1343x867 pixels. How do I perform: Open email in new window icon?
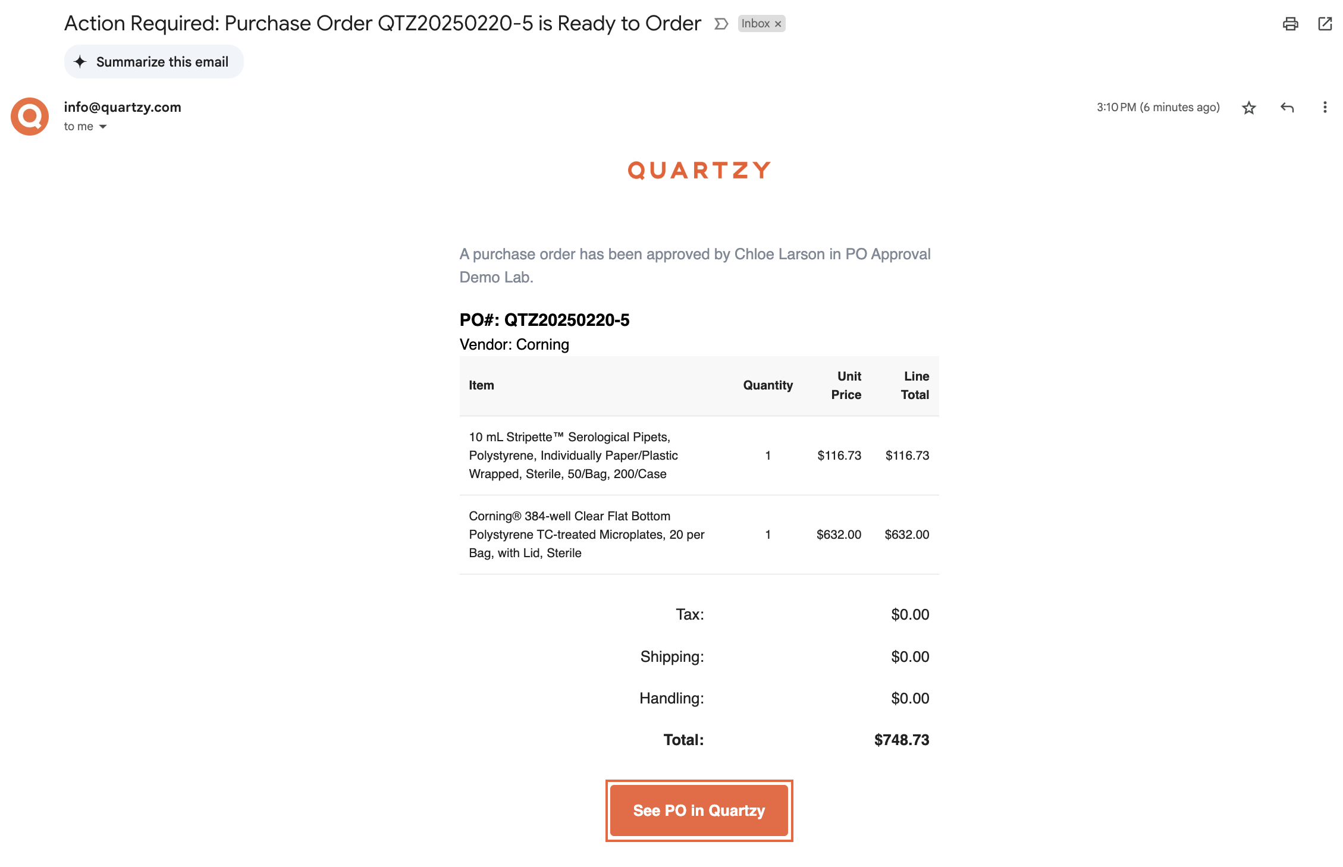[1325, 24]
